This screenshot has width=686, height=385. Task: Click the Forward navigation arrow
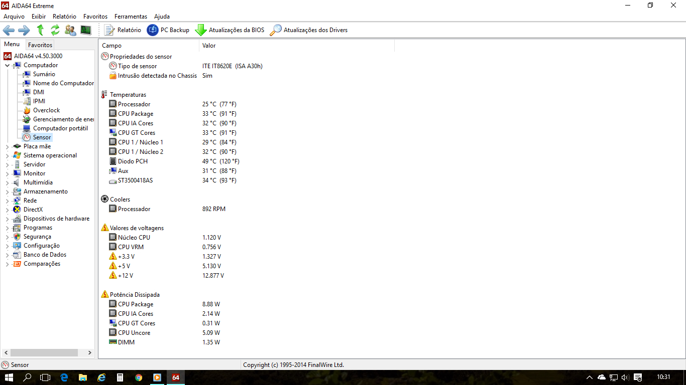[x=24, y=30]
